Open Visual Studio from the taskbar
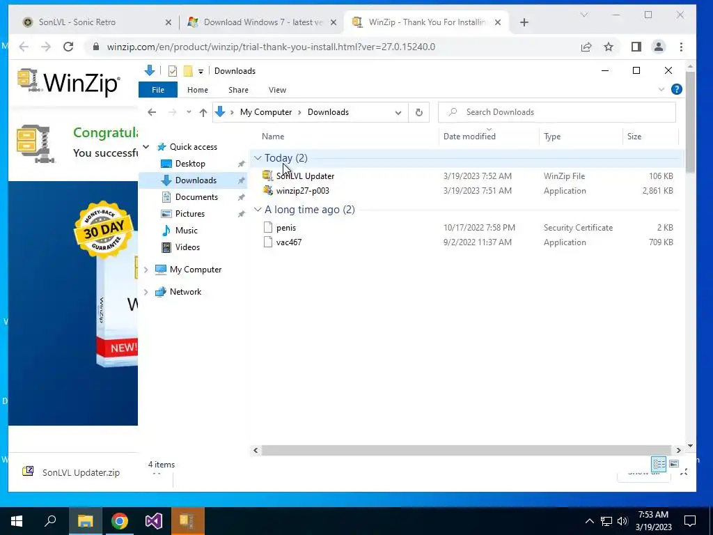The height and width of the screenshot is (535, 713). tap(154, 521)
